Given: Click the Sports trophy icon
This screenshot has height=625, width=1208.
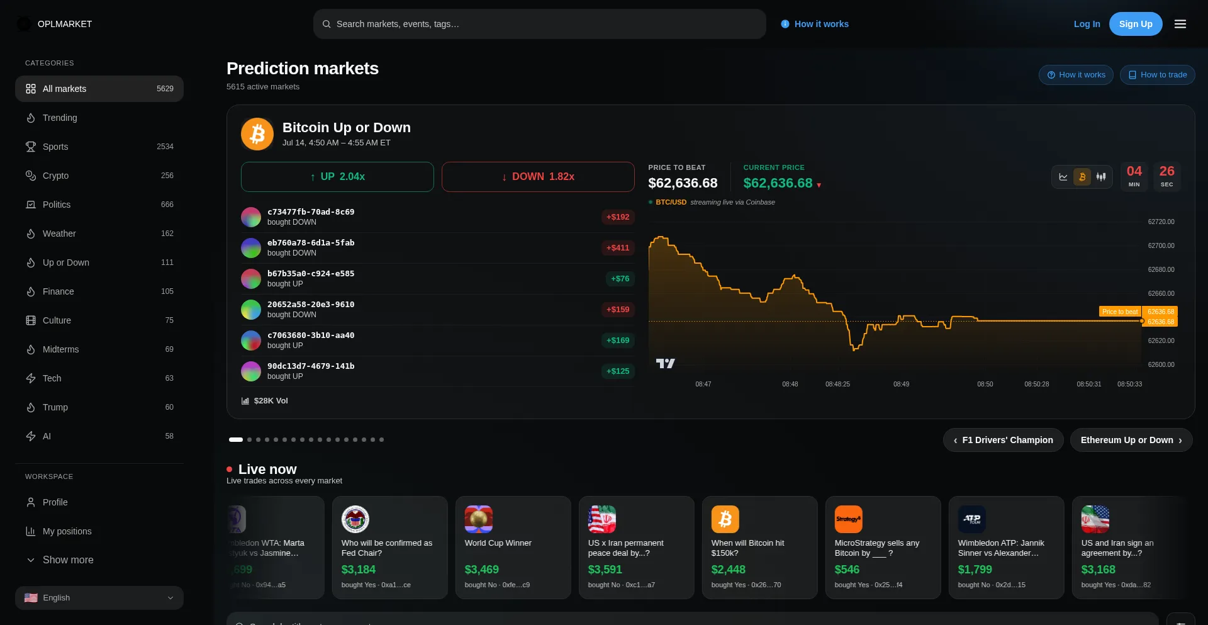Looking at the screenshot, I should click(x=31, y=147).
